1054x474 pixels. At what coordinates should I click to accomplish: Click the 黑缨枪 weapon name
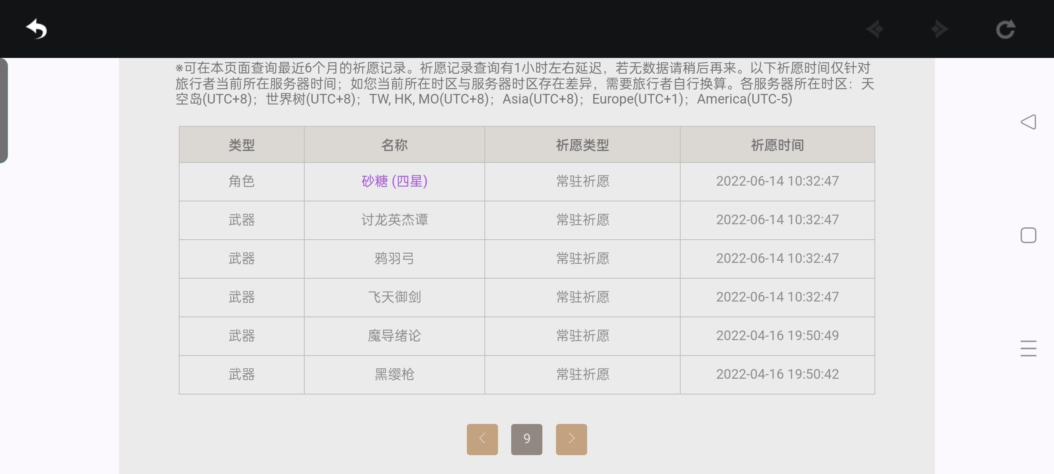[394, 374]
